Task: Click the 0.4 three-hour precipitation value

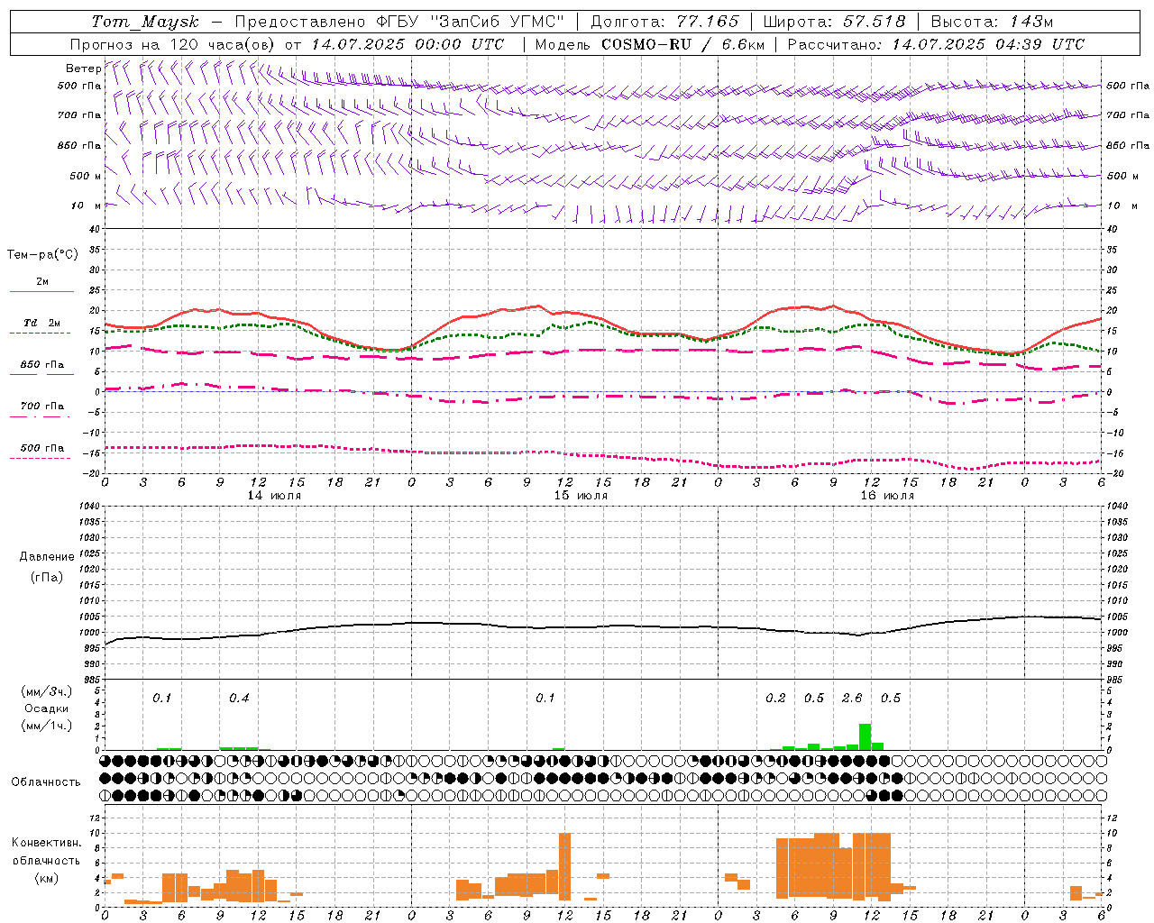Action: 239,699
